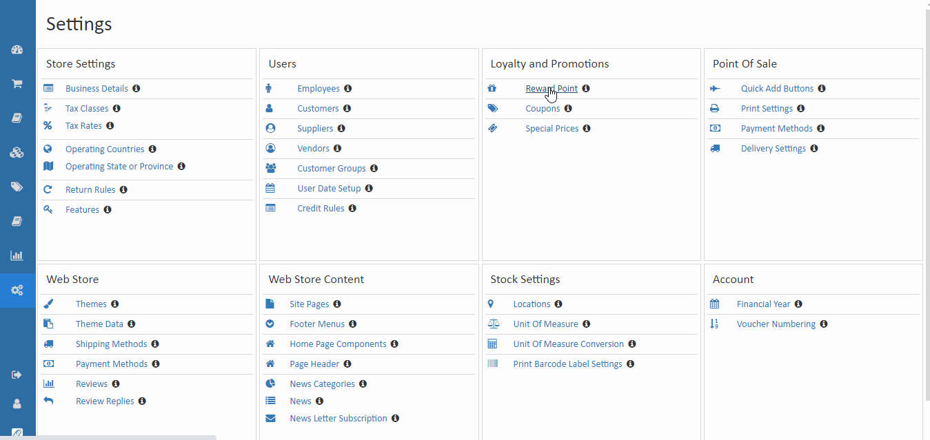Click the paintbrush icon beside Themes
Viewport: 930px width, 440px height.
48,304
